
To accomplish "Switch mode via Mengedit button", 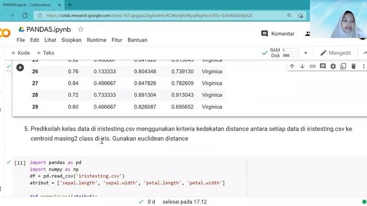I will pyautogui.click(x=335, y=53).
